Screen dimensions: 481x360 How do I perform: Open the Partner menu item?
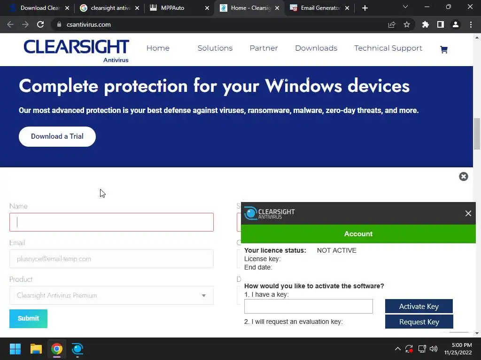click(264, 48)
